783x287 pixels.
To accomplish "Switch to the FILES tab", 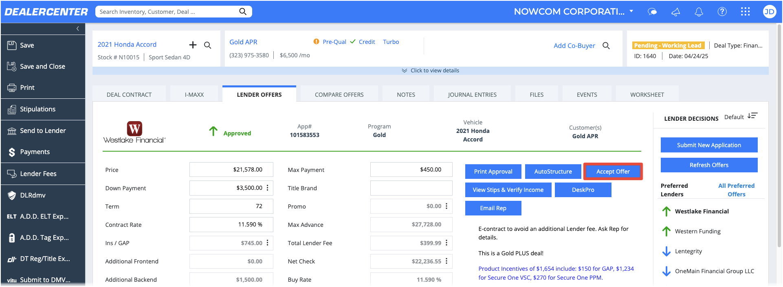I will tap(537, 94).
